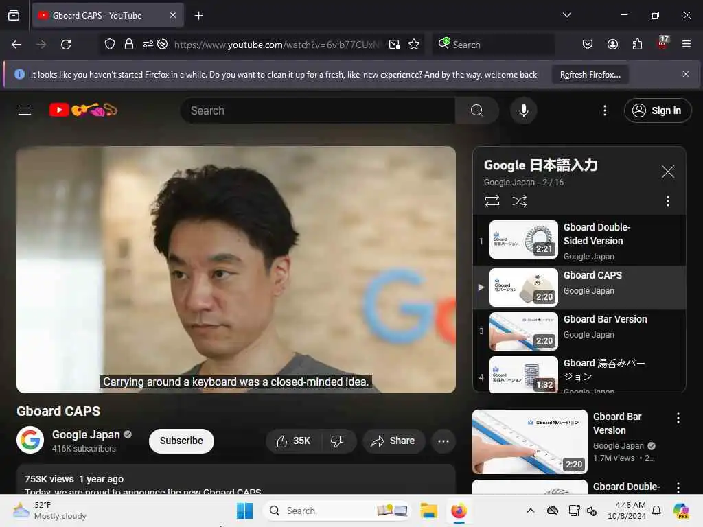The width and height of the screenshot is (703, 527).
Task: Open Extensions puzzle icon
Action: (x=637, y=44)
